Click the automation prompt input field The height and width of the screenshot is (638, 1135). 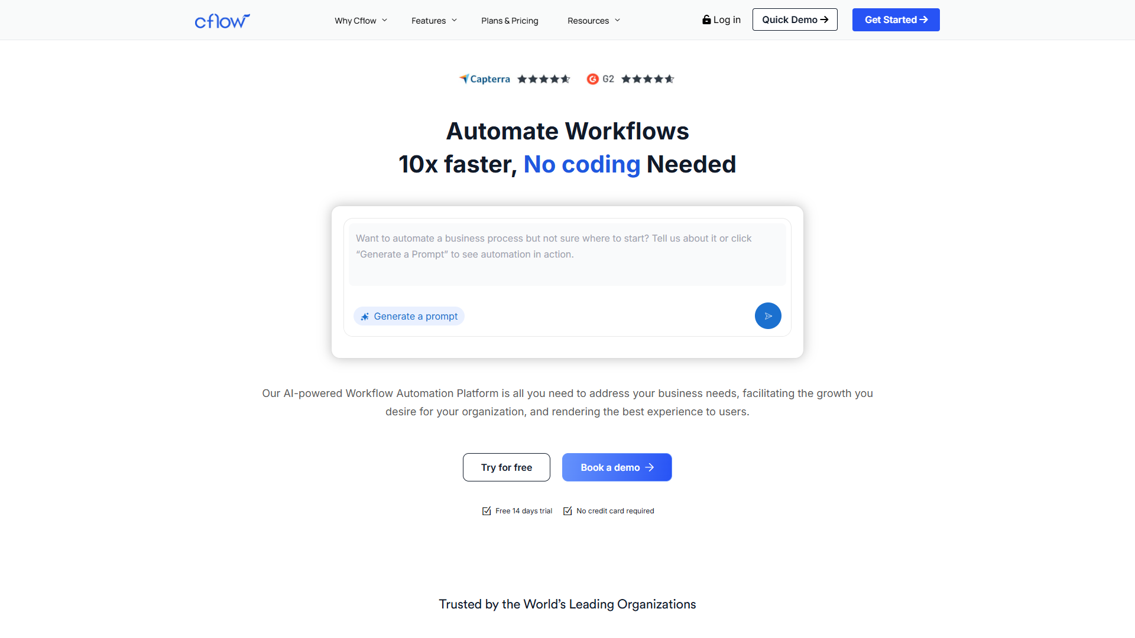[567, 253]
